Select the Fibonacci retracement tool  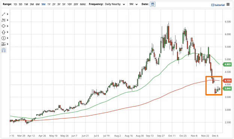[3, 20]
